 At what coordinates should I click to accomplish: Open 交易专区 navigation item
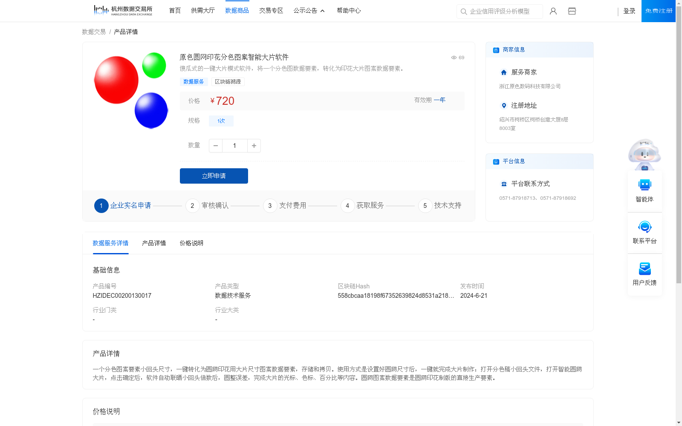pos(271,11)
